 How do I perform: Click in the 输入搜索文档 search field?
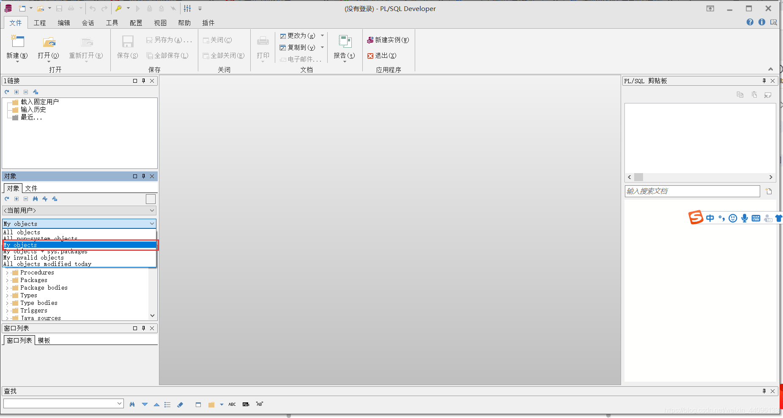692,191
